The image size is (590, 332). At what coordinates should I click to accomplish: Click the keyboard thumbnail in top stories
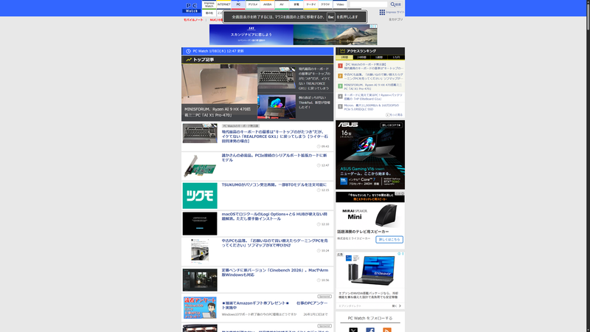tap(277, 78)
